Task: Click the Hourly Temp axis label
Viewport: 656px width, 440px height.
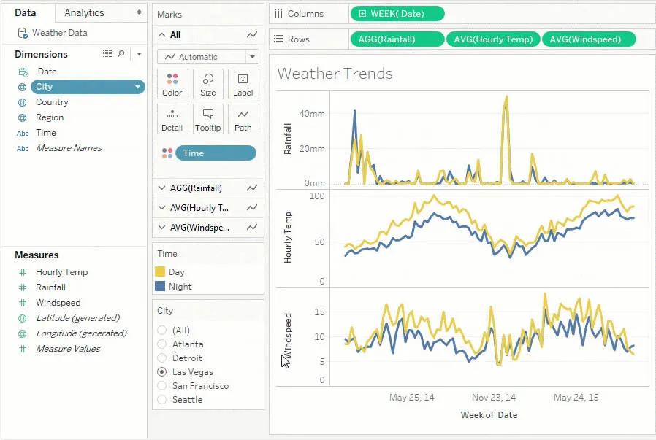Action: (287, 237)
